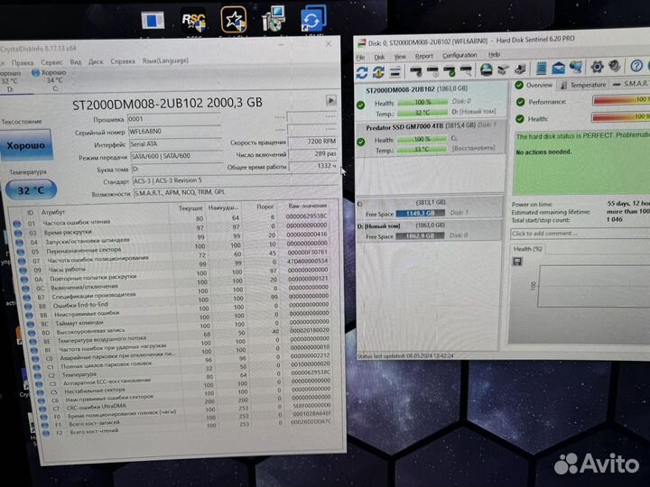Click the computer-with-disc desktop icon
The width and height of the screenshot is (650, 487).
274,19
